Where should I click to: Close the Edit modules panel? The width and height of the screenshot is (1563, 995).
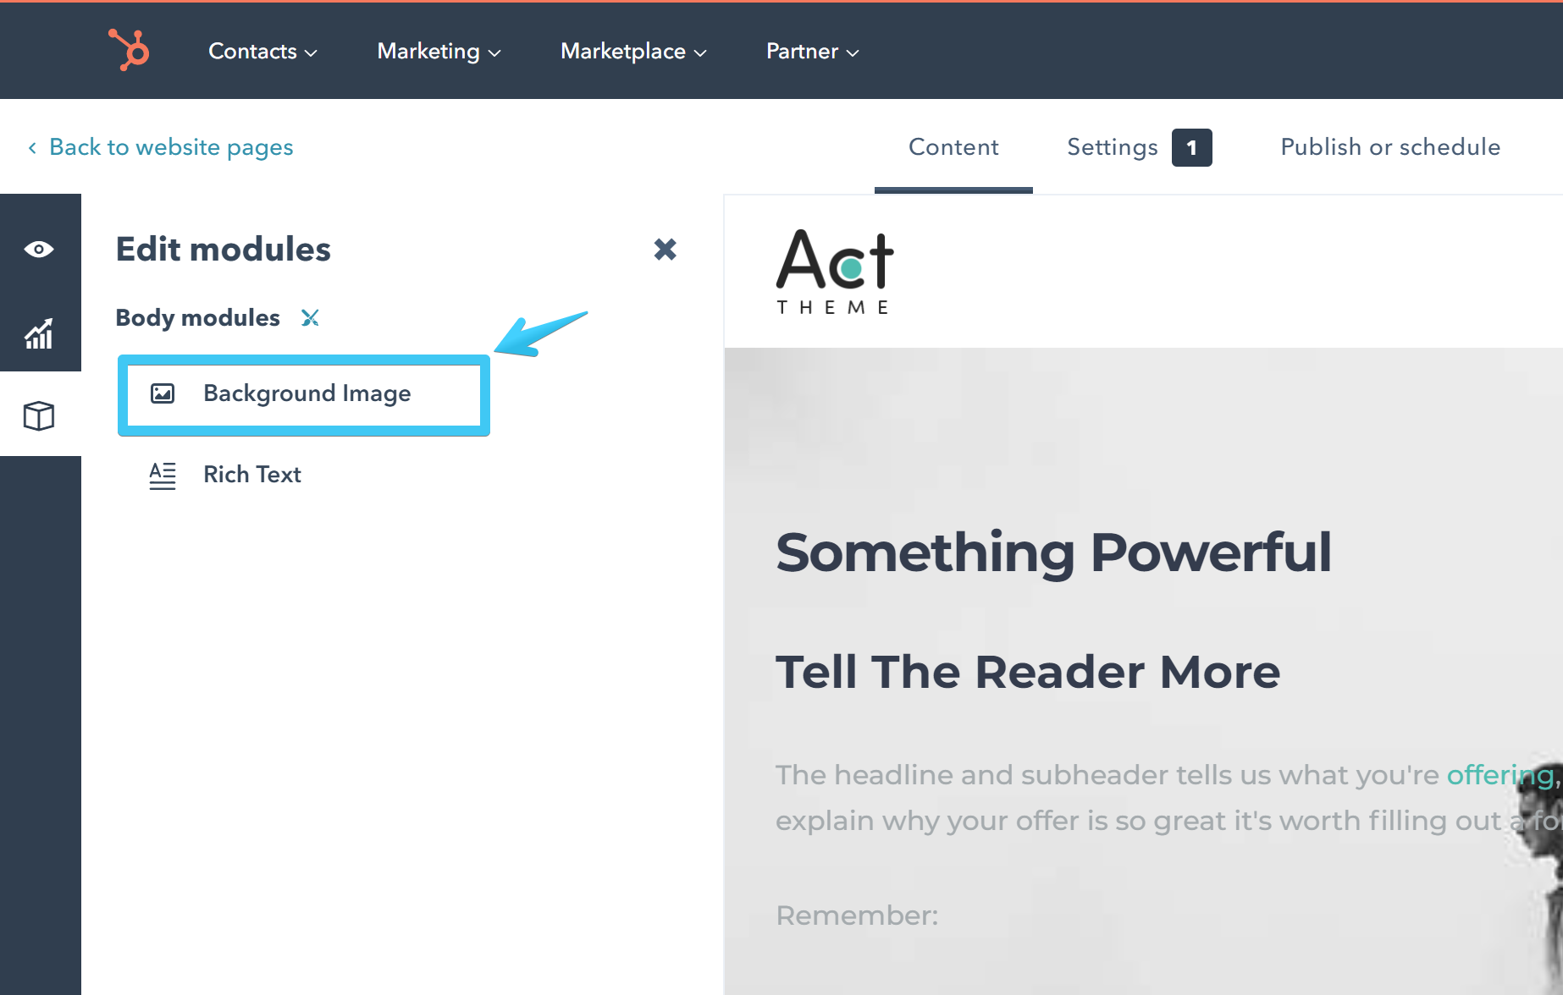pos(666,249)
